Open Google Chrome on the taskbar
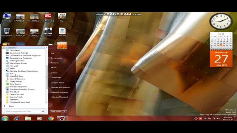 51,119
